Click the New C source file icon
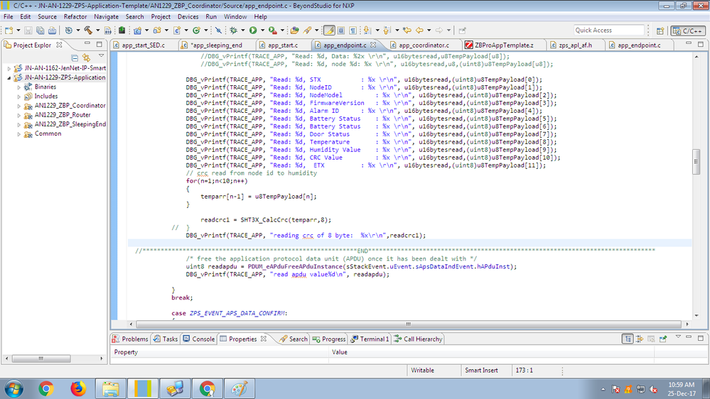Screen dimensions: 710x399 click(176, 31)
